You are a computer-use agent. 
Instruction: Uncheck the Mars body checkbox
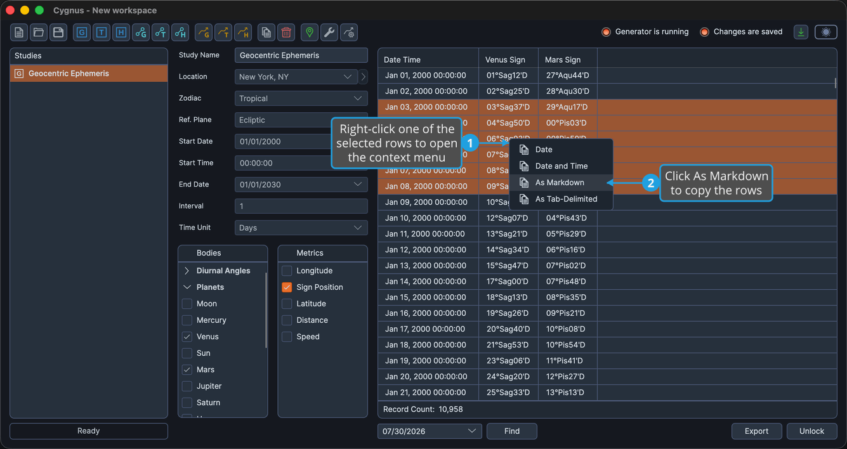click(187, 370)
